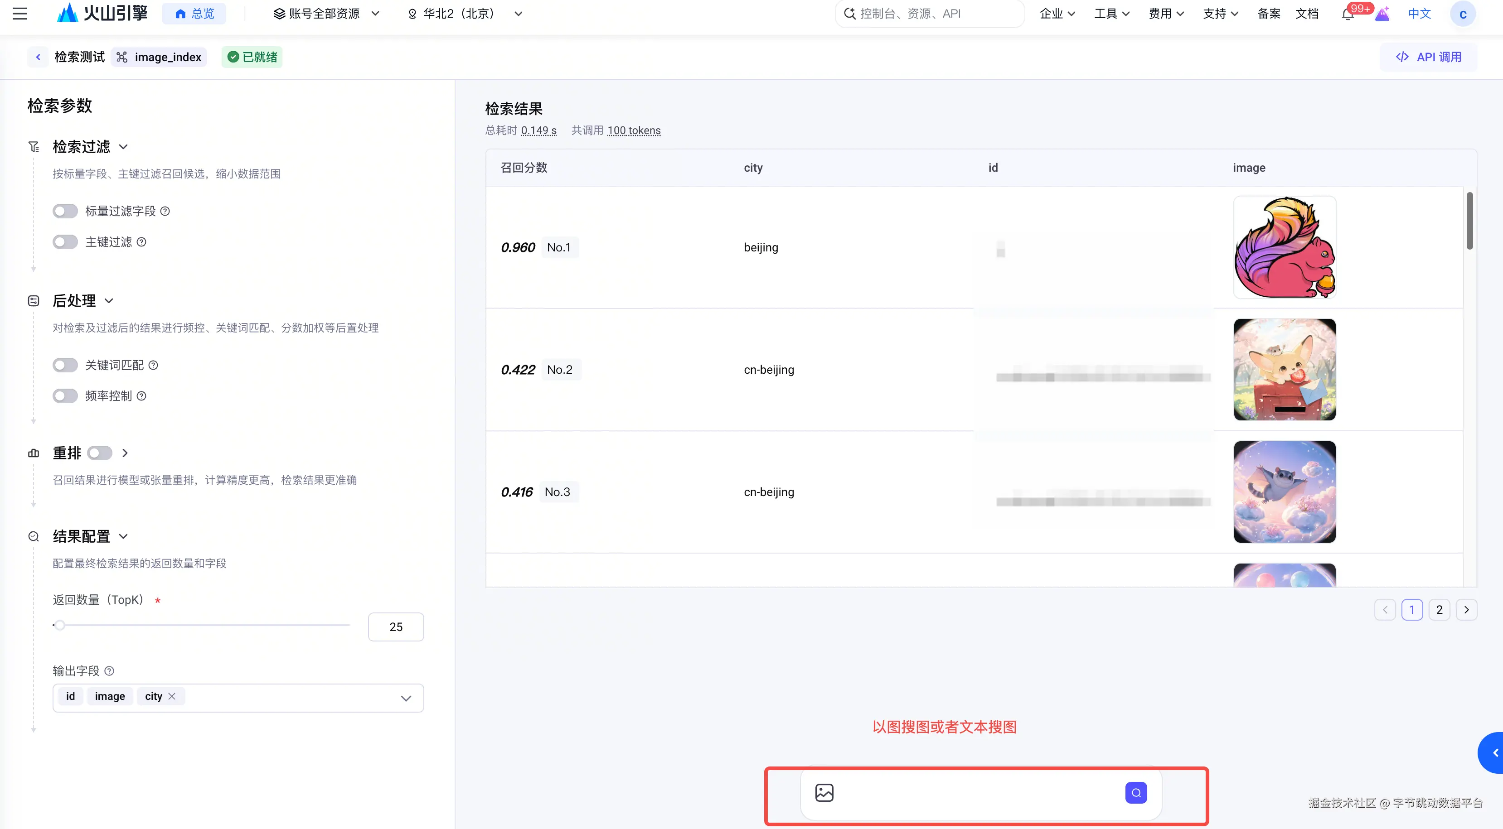This screenshot has height=829, width=1503.
Task: Click the TopK slider handle
Action: (59, 625)
